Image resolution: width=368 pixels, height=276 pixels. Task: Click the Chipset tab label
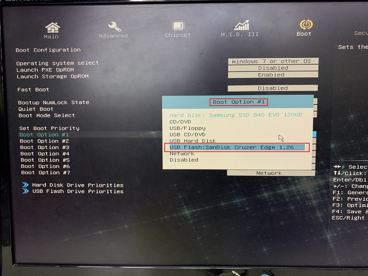click(x=178, y=35)
